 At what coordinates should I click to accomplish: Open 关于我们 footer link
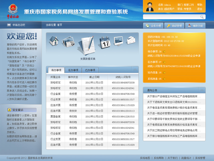click(x=173, y=158)
